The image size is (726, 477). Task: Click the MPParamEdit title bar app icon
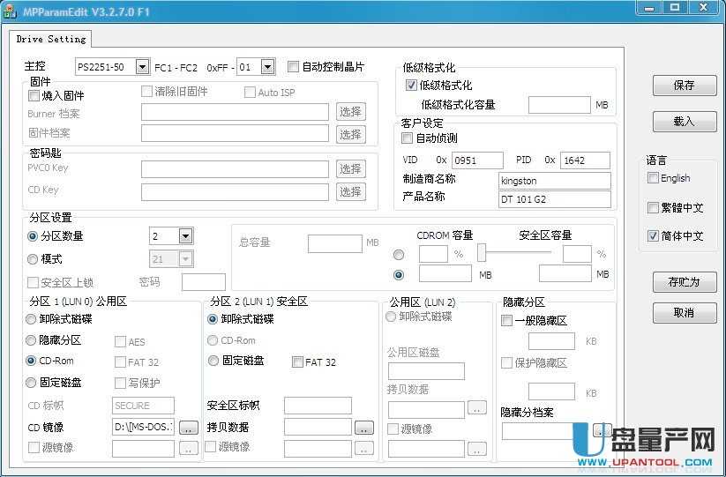(11, 8)
